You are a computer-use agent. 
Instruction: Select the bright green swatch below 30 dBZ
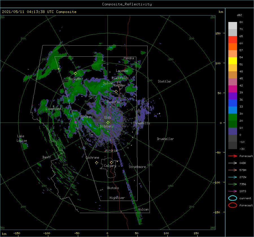233,117
